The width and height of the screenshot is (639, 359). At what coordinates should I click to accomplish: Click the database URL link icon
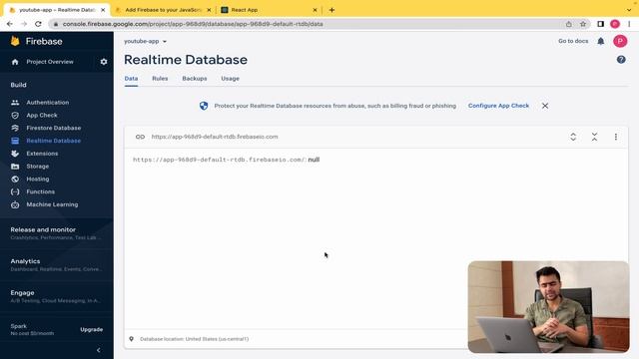140,137
